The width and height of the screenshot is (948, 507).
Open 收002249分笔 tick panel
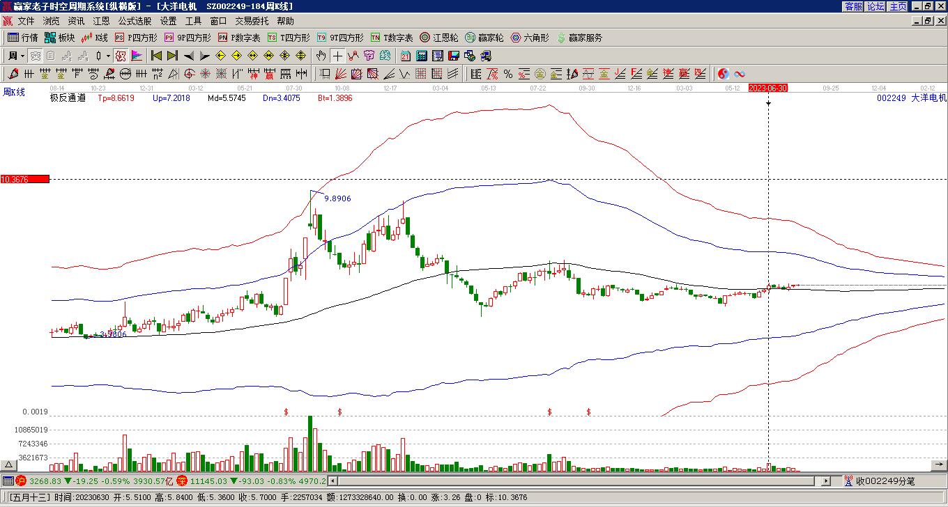[880, 481]
